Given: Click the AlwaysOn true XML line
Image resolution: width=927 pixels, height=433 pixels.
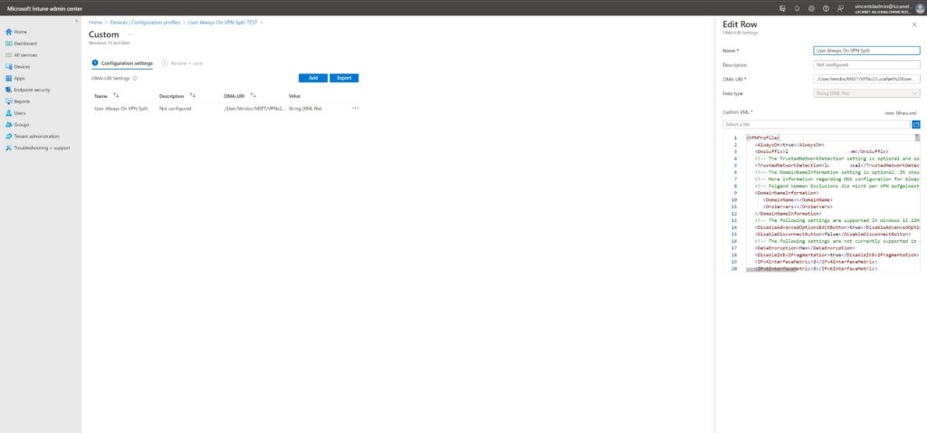Looking at the screenshot, I should click(789, 145).
